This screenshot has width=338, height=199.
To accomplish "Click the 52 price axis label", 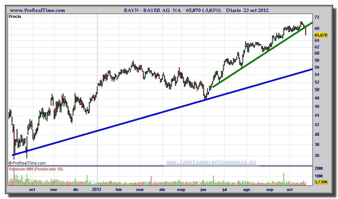I will click(317, 82).
